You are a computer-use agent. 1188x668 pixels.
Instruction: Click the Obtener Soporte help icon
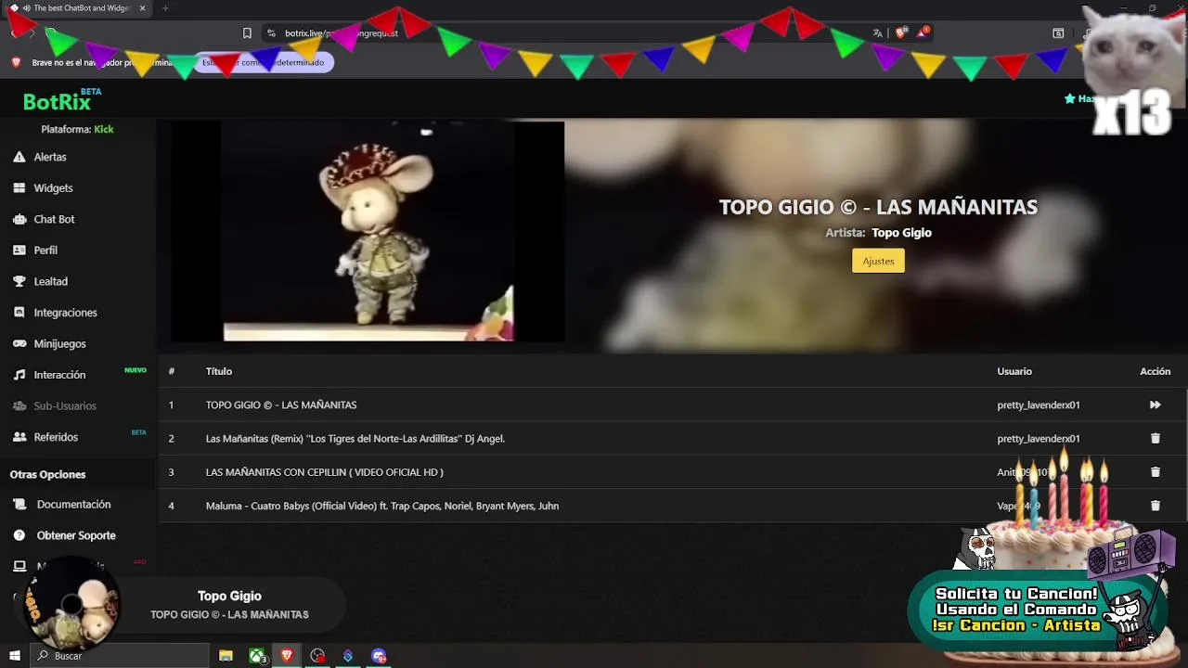[x=19, y=535]
